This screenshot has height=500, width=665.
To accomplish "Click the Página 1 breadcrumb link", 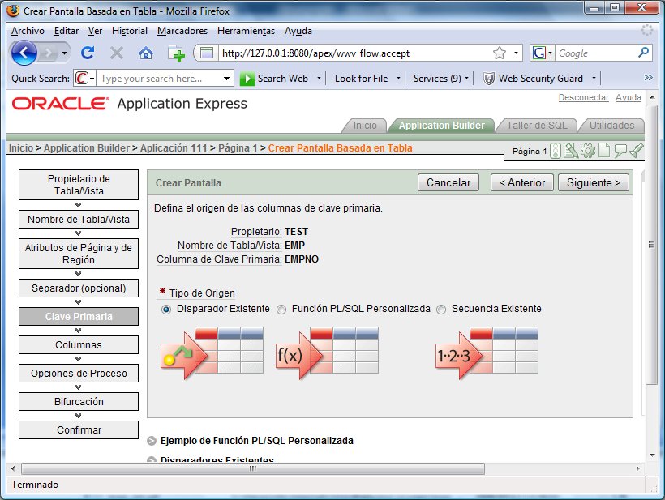I will point(238,147).
